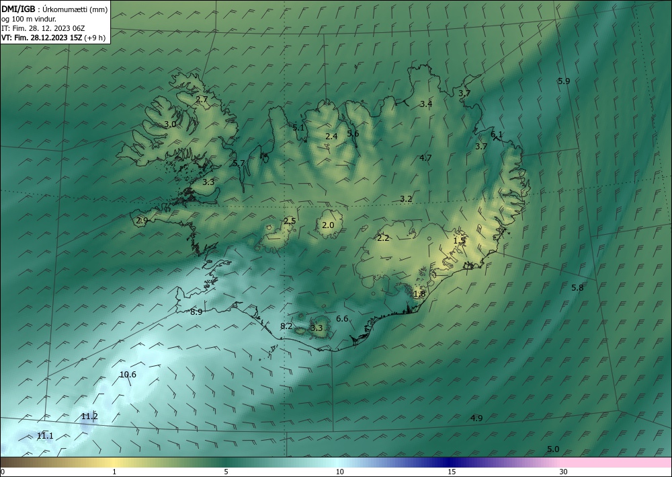
Task: Click the 5.9 value over the sea
Action: tap(564, 81)
